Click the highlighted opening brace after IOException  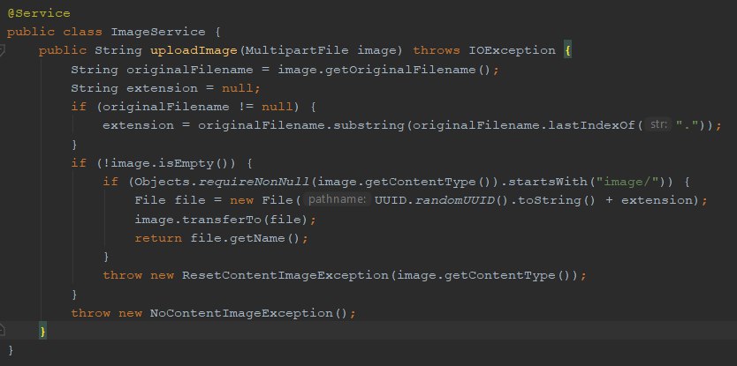(568, 50)
